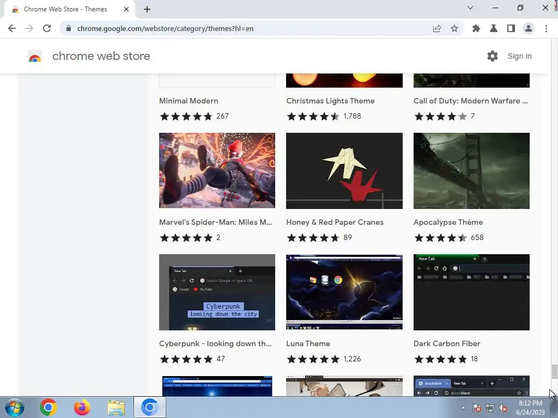Screen dimensions: 558x418
Task: Open Chrome Labs flask icon
Action: [x=494, y=28]
